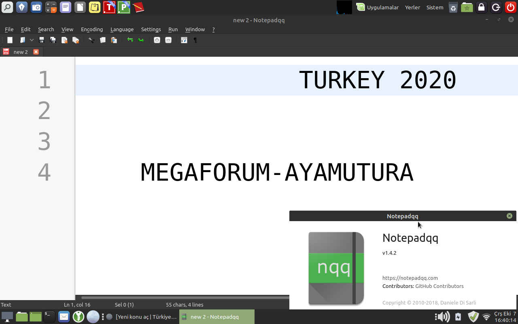The image size is (518, 324).
Task: Click the MEGAFORUM-AYAMUTURA text line
Action: pos(277,172)
